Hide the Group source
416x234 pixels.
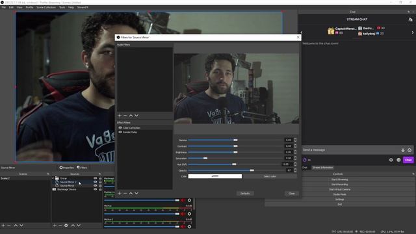(x=96, y=178)
